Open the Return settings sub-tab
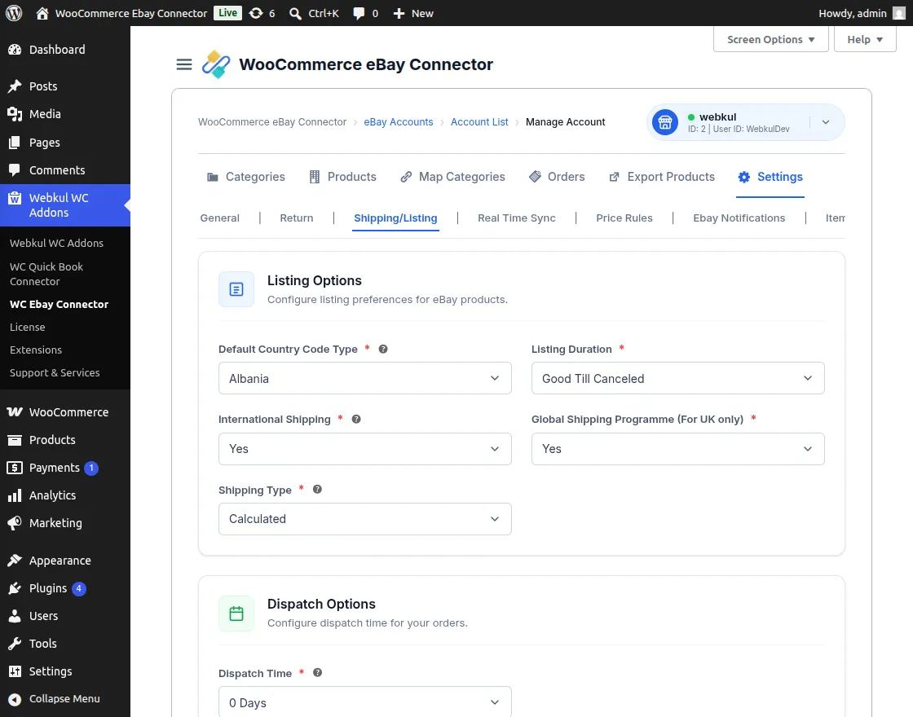Viewport: 913px width, 717px height. coord(297,218)
